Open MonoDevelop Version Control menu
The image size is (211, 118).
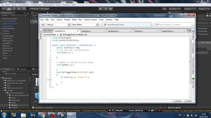[90, 20]
